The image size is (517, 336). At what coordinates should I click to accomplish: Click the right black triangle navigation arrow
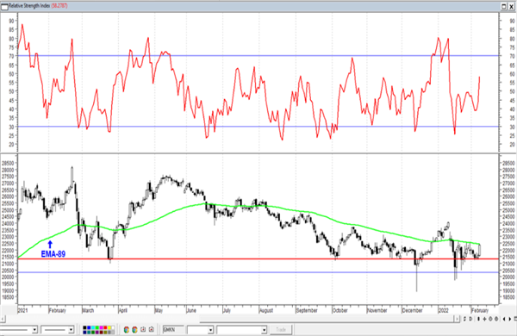[510, 319]
